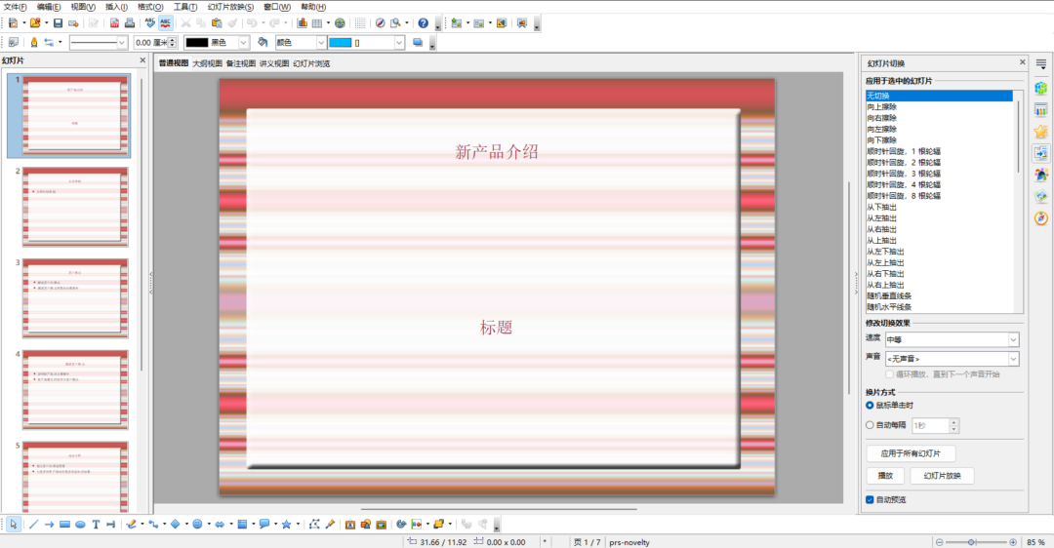
Task: Uncheck the 自动预览 checkbox
Action: coord(870,499)
